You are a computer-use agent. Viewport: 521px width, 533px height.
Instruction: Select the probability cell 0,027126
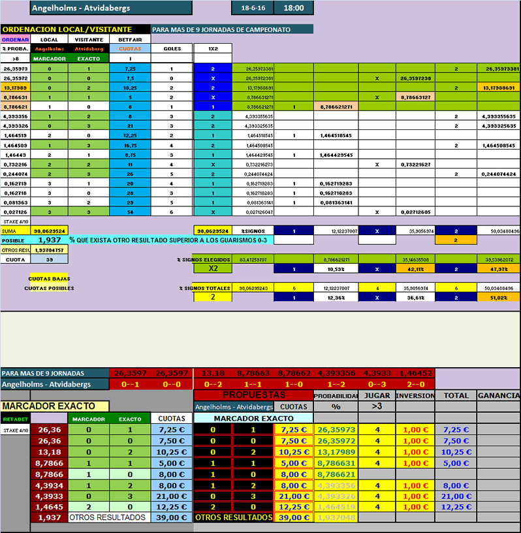coord(15,212)
